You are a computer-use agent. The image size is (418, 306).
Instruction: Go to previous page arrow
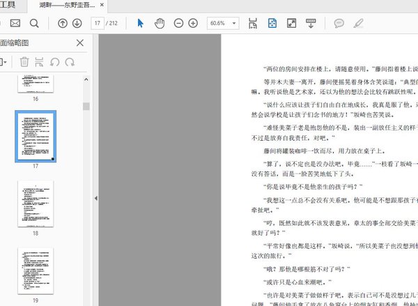tap(62, 23)
